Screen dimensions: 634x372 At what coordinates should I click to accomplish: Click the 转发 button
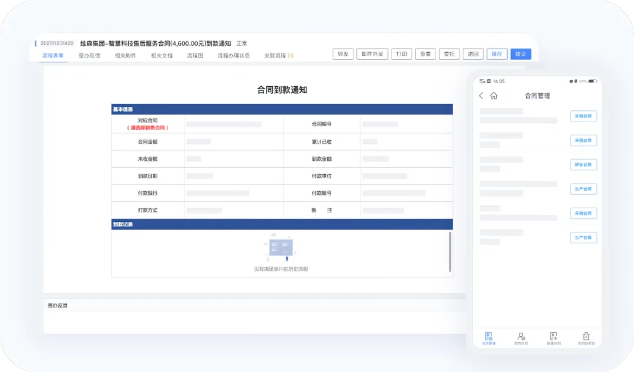coord(343,54)
